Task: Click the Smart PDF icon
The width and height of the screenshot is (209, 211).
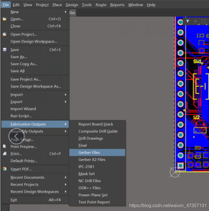Action: coord(5,169)
